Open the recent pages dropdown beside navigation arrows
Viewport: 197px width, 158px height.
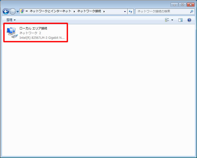(x=18, y=11)
